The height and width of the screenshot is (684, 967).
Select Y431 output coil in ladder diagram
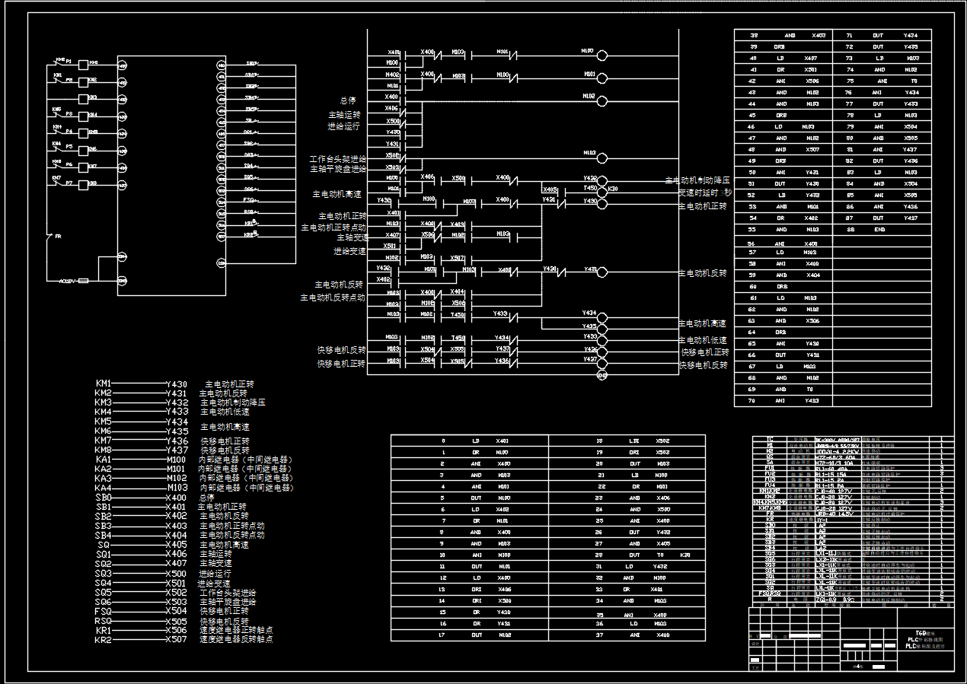click(602, 272)
